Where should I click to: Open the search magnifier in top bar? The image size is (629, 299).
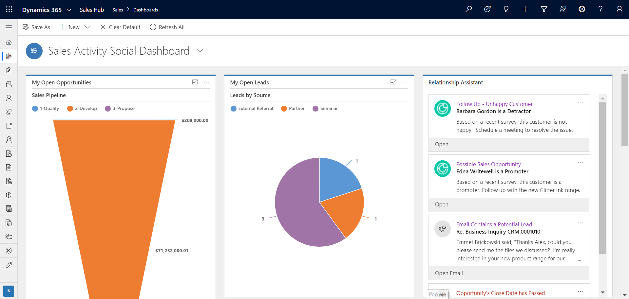(469, 9)
